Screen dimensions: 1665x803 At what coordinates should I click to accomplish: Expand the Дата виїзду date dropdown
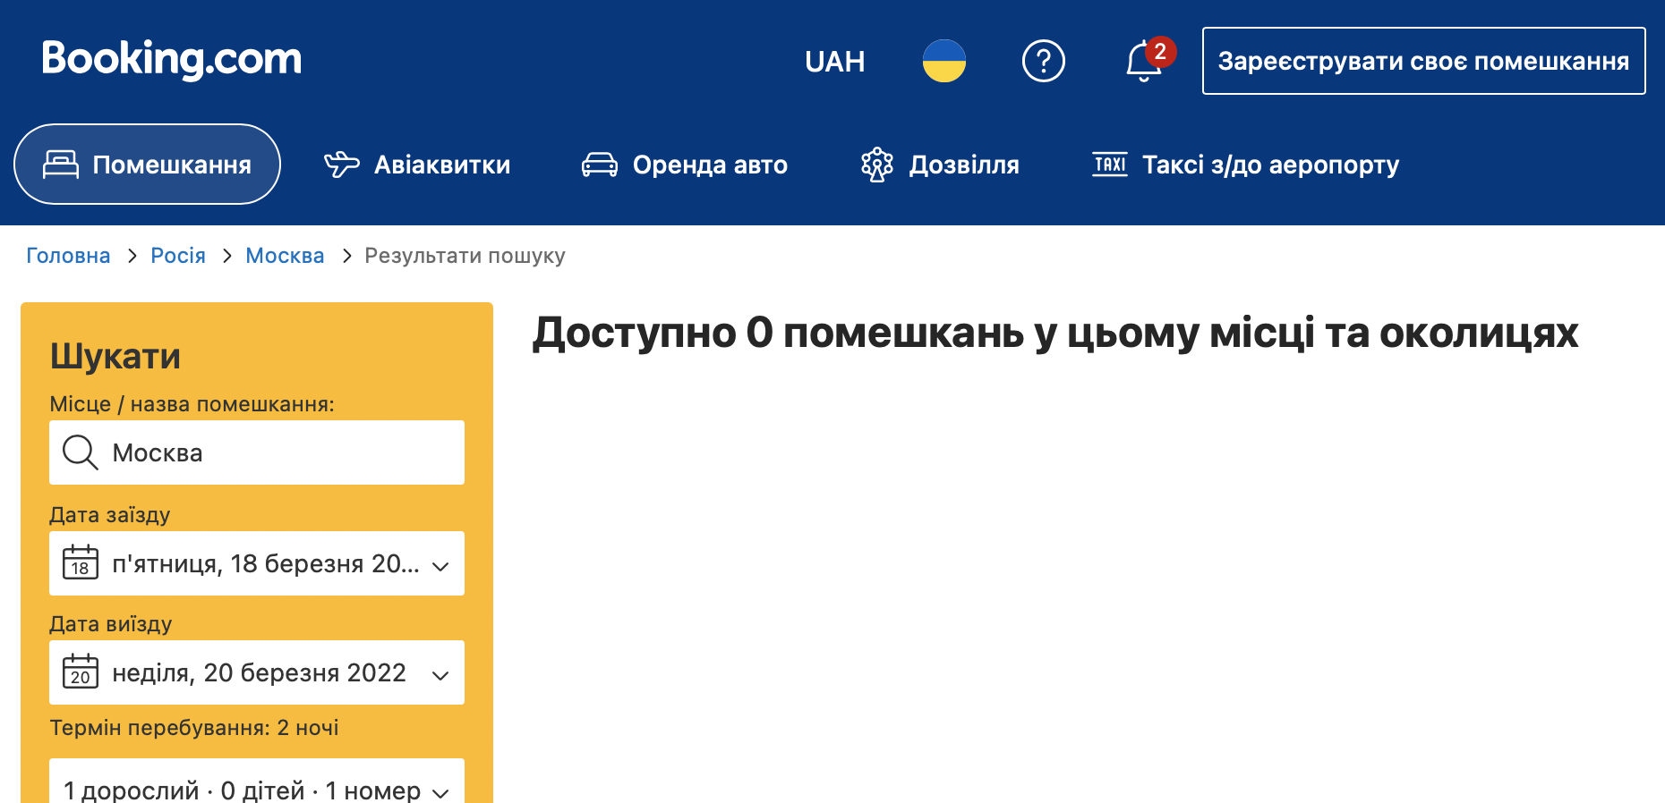coord(439,674)
